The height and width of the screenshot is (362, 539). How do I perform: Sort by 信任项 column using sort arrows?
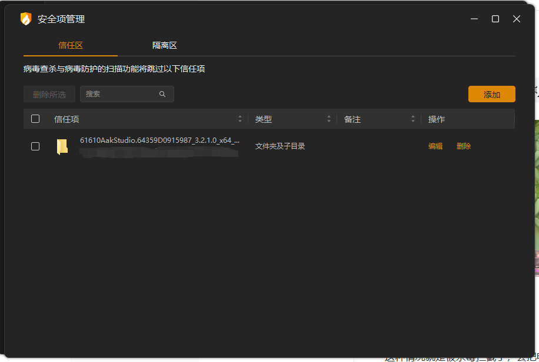pyautogui.click(x=240, y=119)
